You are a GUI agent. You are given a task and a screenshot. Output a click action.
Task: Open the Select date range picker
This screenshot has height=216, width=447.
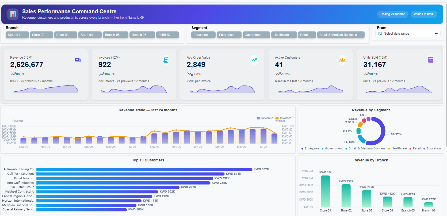408,34
